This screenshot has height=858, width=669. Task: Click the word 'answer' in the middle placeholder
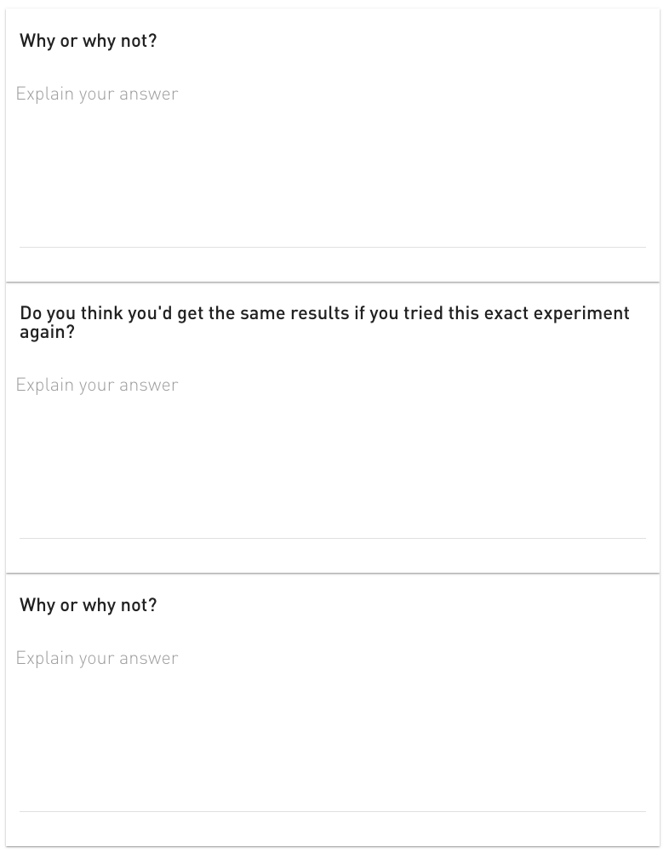[x=149, y=386]
